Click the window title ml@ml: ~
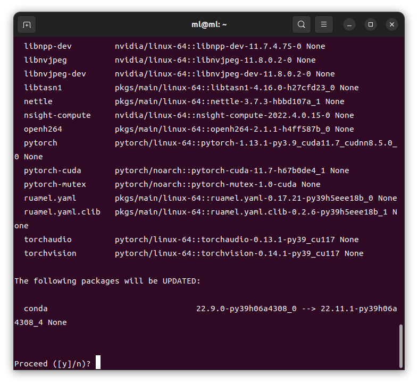Screen dimensions: 418x385 (x=209, y=24)
